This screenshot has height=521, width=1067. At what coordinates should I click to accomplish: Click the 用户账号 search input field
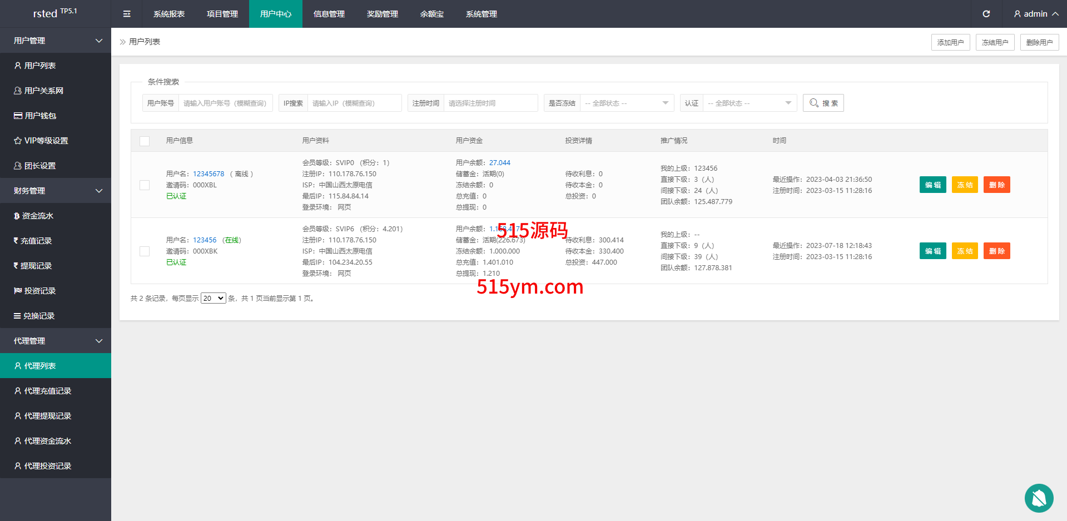click(x=225, y=103)
